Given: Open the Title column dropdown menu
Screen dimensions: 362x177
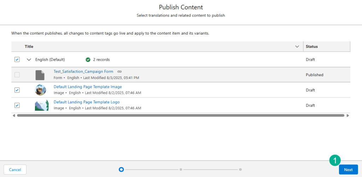Looking at the screenshot, I should point(297,47).
